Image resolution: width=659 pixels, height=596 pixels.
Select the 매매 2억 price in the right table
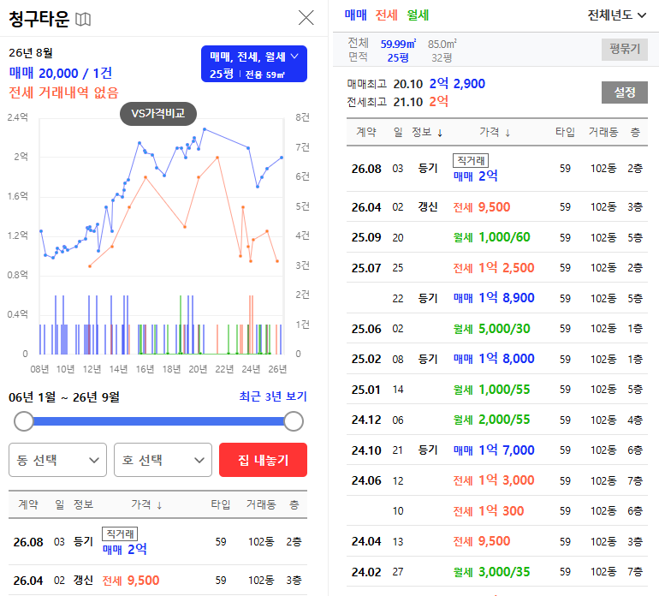pos(475,176)
